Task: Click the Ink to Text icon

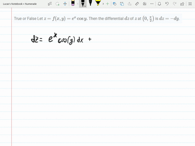Action: (x=130, y=4)
